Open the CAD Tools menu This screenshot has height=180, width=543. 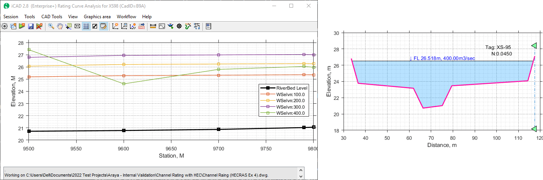pyautogui.click(x=52, y=17)
